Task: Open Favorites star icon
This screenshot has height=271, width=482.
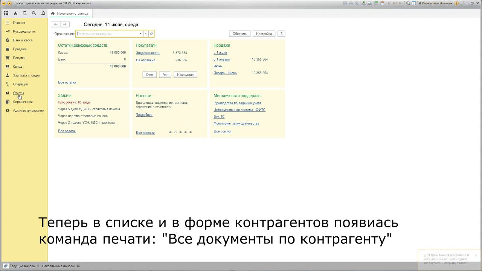Action: (x=15, y=13)
